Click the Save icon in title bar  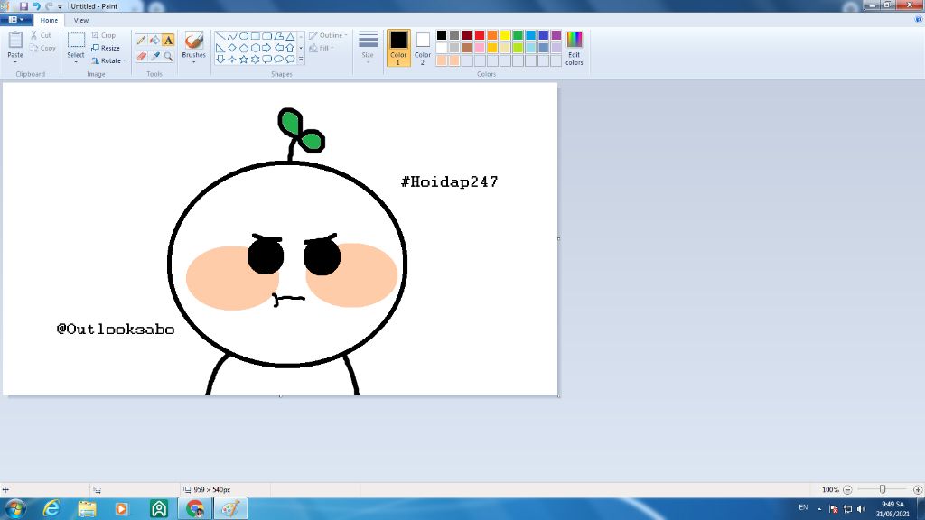pyautogui.click(x=23, y=6)
